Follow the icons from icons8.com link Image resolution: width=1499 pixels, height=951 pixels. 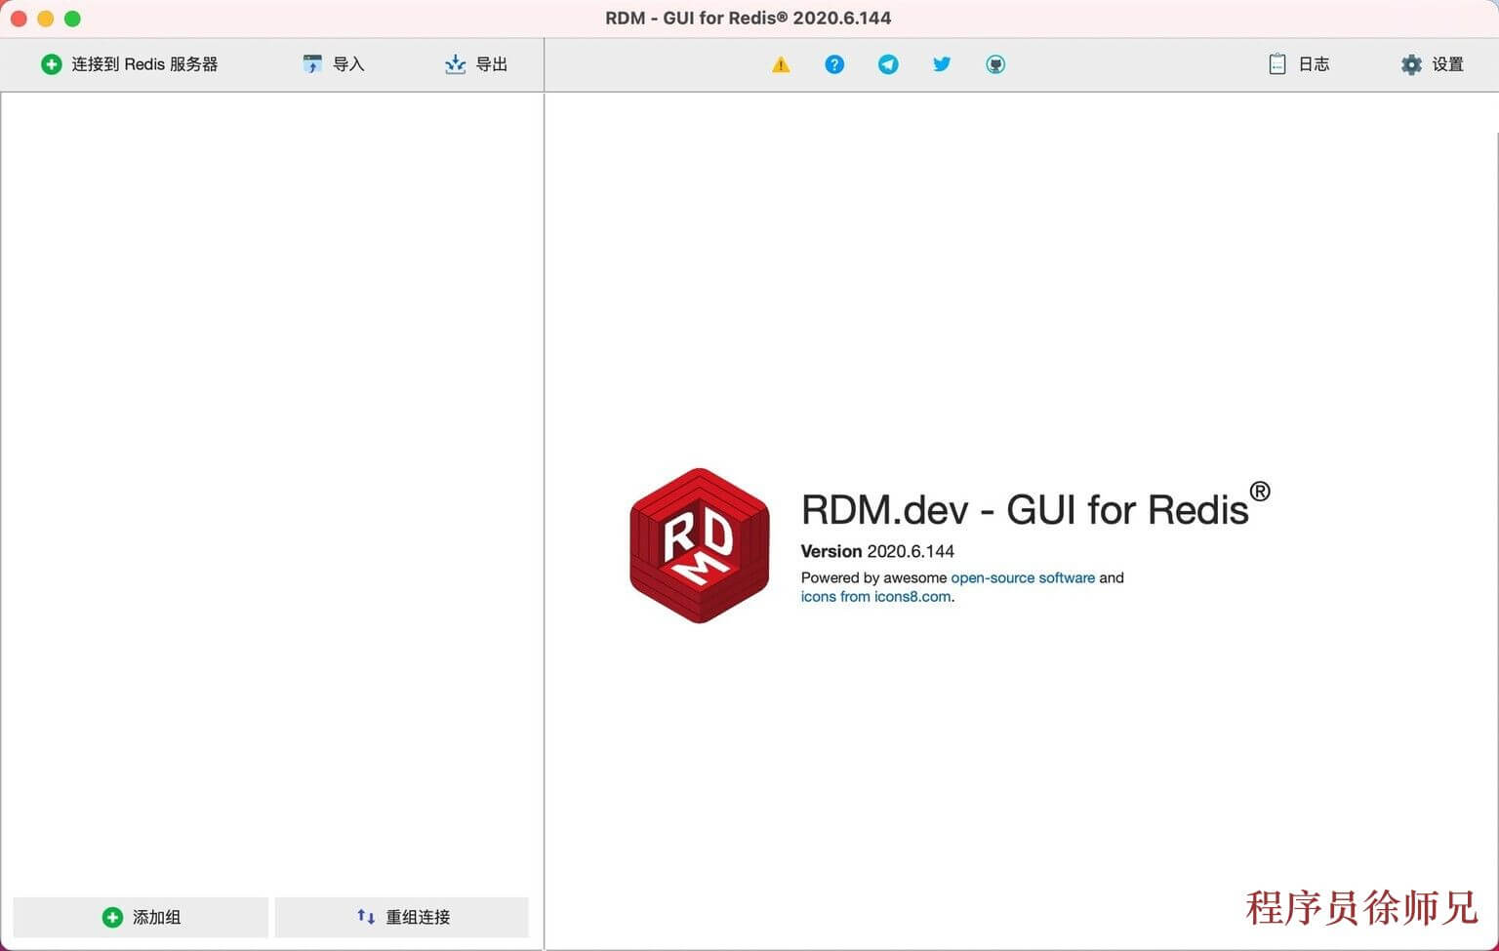tap(875, 597)
